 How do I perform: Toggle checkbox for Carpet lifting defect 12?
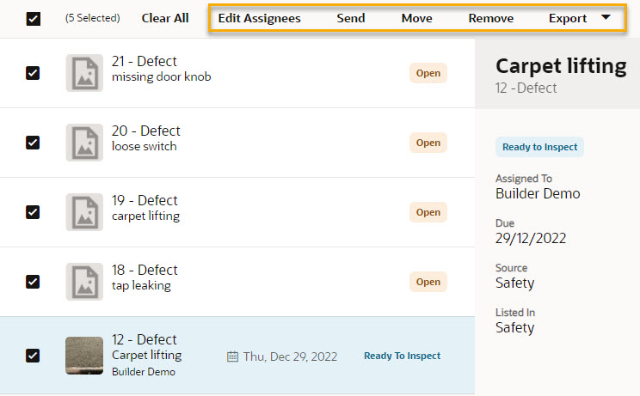[33, 356]
